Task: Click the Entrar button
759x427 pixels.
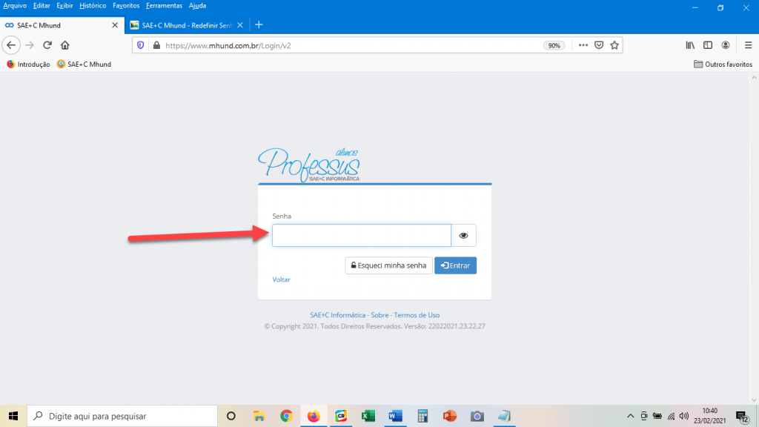Action: (x=456, y=265)
